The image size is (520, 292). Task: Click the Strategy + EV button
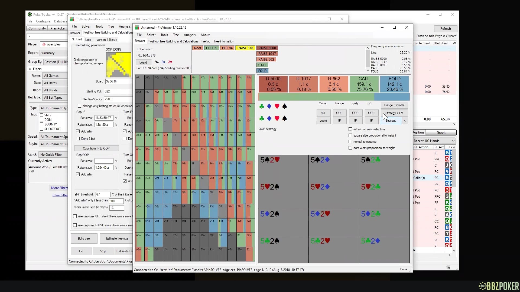(394, 113)
